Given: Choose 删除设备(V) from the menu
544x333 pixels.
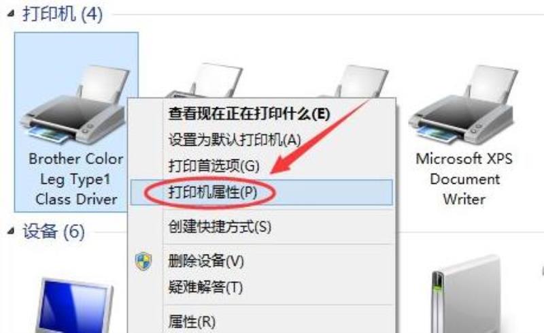Looking at the screenshot, I should pos(262,261).
